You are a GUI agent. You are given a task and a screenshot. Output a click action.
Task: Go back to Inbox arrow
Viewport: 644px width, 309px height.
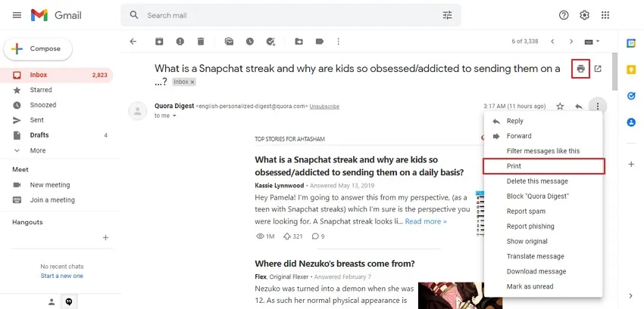(x=133, y=42)
